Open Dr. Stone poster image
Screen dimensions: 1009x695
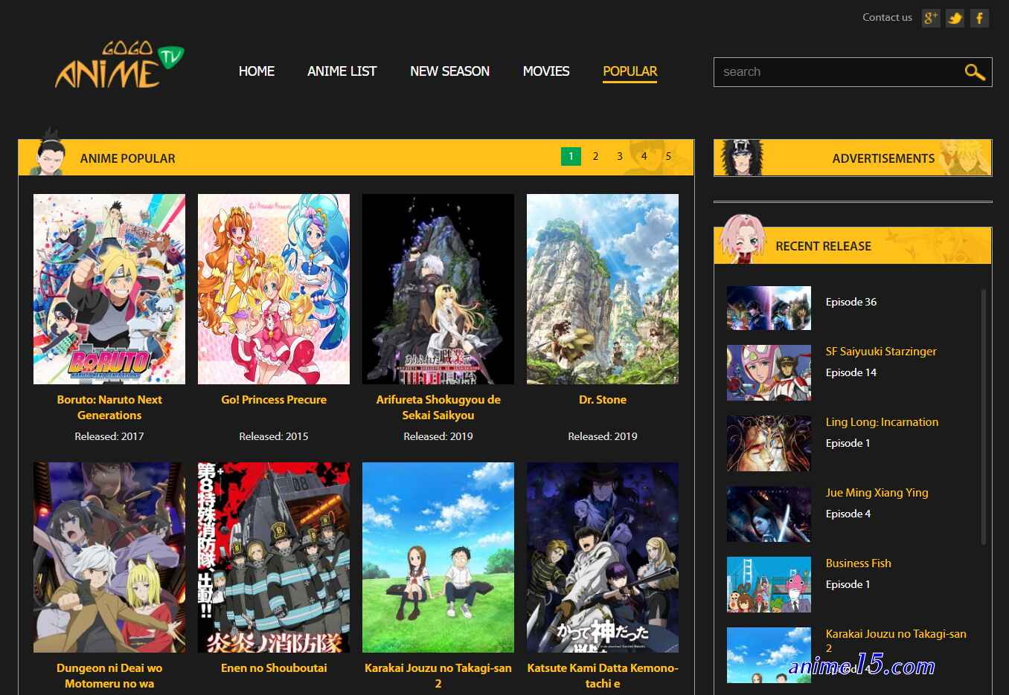coord(603,289)
